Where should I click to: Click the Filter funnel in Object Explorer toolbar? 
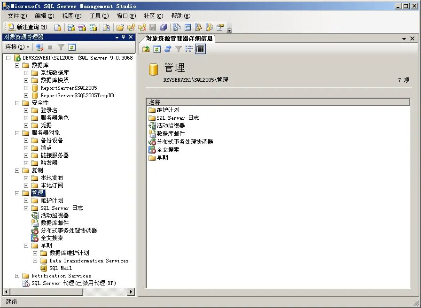click(x=61, y=47)
